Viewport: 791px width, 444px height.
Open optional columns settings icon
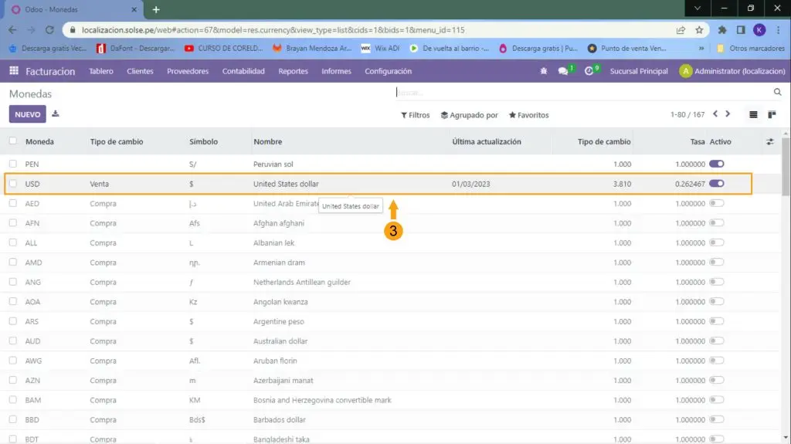[769, 142]
